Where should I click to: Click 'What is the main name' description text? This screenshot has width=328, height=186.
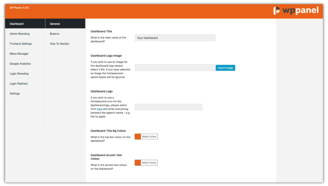tap(108, 39)
